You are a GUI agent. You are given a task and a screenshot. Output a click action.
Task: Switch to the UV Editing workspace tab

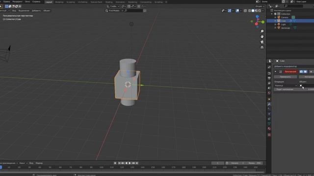[x=82, y=2]
